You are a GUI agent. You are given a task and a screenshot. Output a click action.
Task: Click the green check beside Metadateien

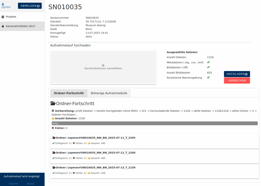[x=208, y=62]
